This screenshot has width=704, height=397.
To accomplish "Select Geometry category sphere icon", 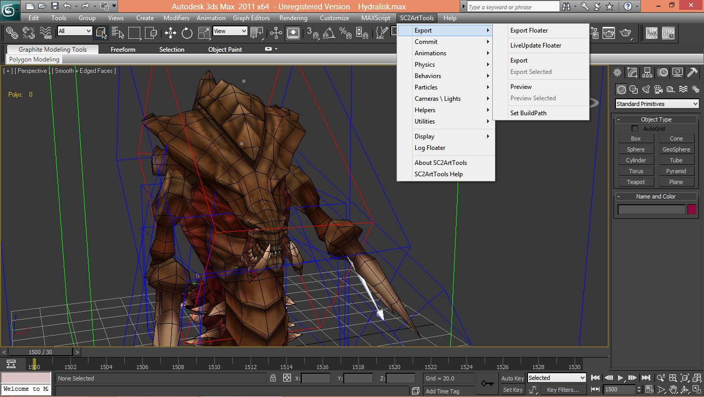I will (621, 89).
